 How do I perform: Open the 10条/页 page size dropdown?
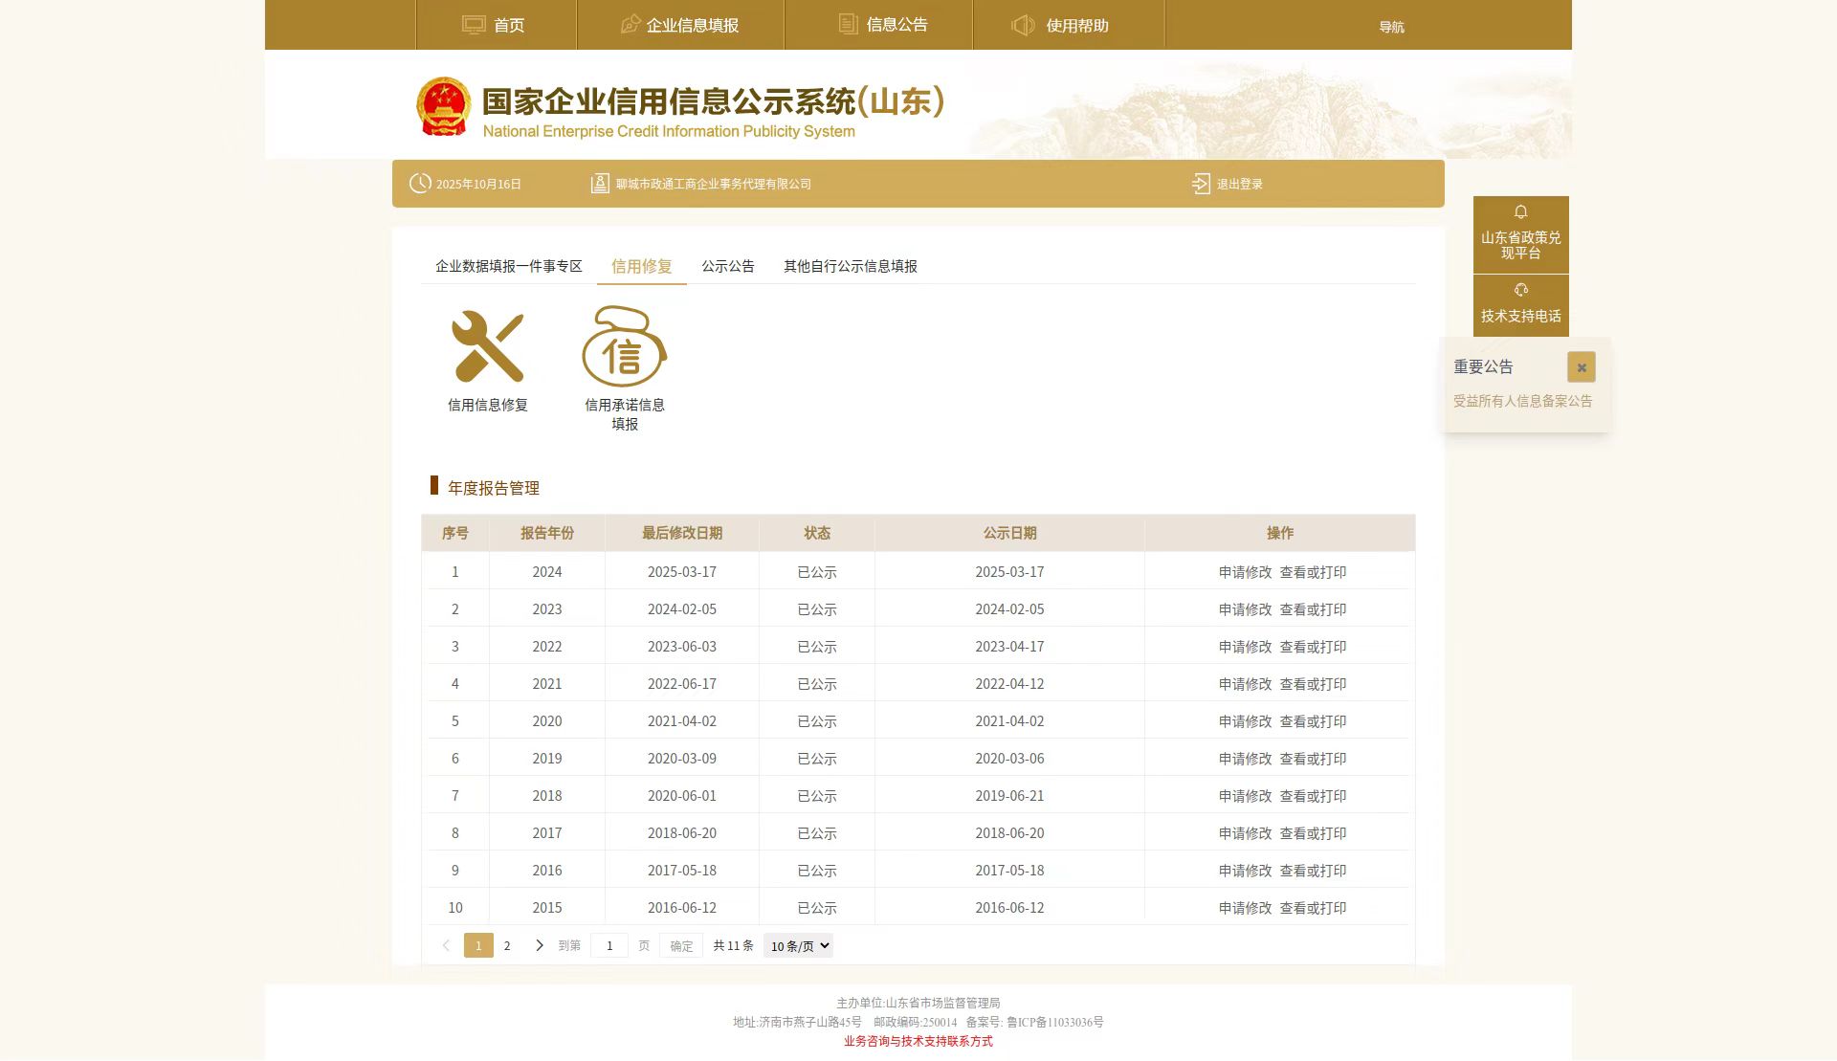(x=797, y=945)
